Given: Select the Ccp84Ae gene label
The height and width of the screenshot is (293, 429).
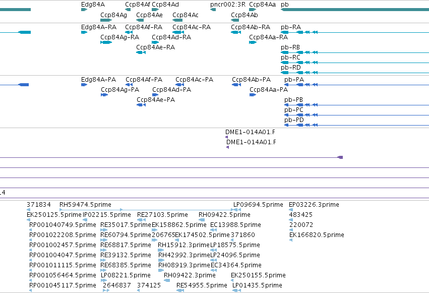Looking at the screenshot, I should [x=149, y=15].
